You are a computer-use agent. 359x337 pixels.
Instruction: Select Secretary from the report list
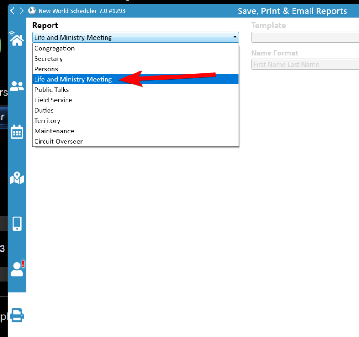point(49,59)
